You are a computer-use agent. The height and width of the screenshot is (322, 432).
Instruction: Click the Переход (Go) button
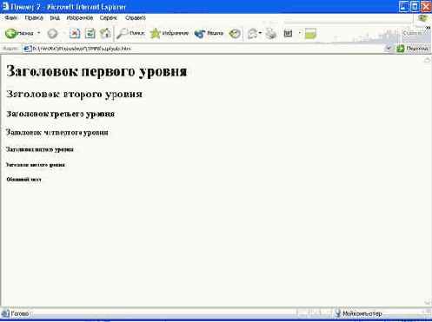point(412,49)
